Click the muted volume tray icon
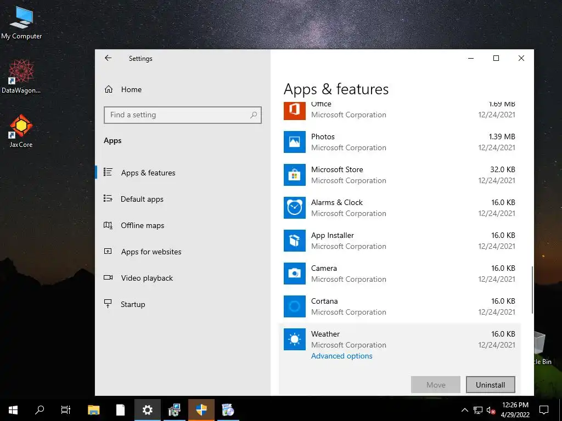The height and width of the screenshot is (421, 562). (491, 410)
